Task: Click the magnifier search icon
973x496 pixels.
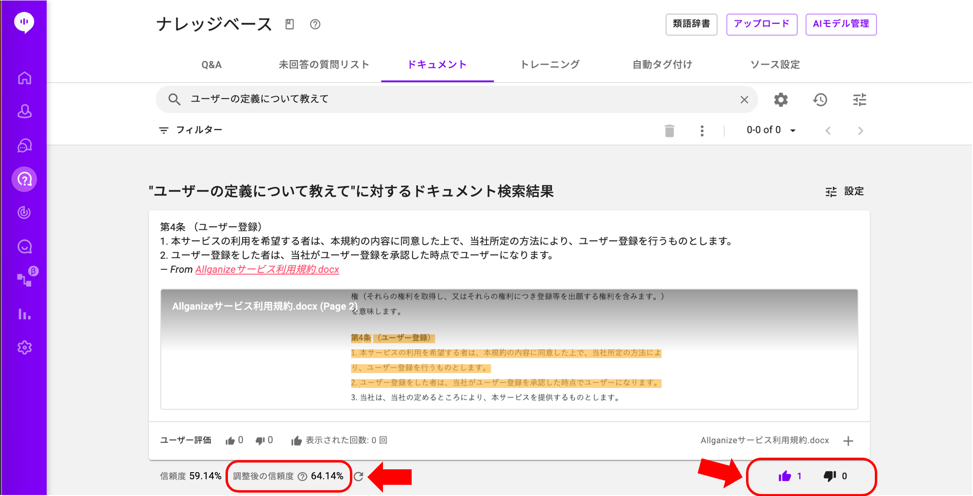Action: [174, 99]
